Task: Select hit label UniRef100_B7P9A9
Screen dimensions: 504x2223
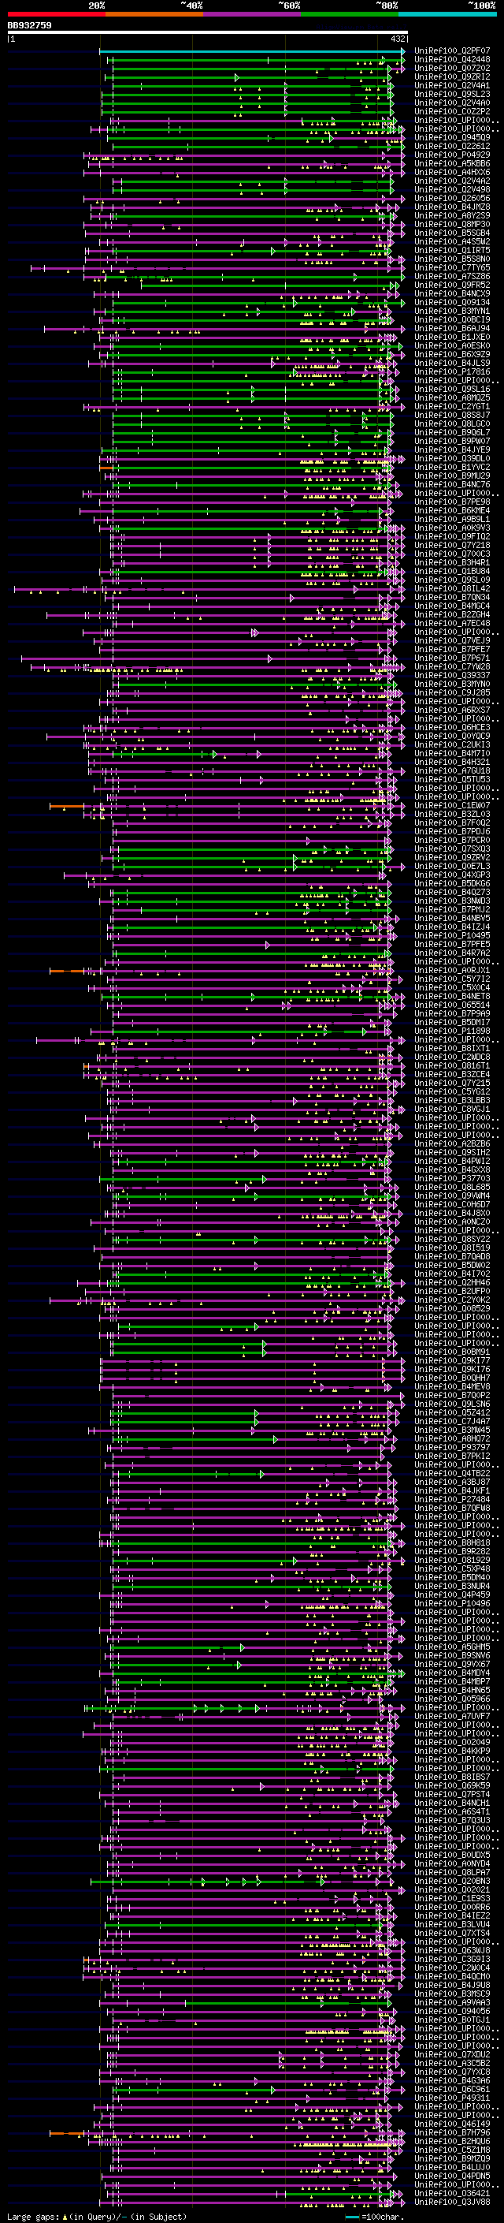Action: point(452,1013)
